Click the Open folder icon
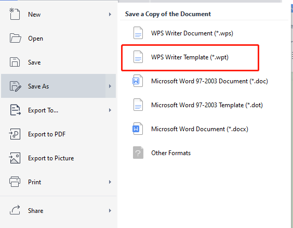Viewport: 293px width, 228px height. [x=15, y=38]
